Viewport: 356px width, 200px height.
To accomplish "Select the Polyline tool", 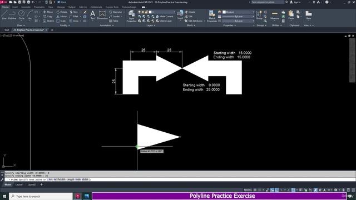I will click(12, 15).
